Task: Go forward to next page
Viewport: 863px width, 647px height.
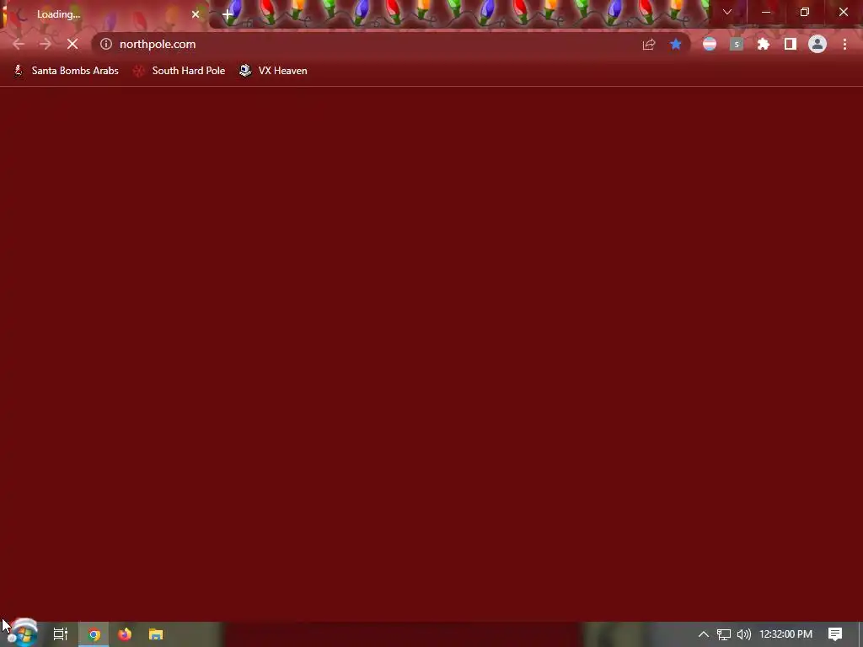Action: click(x=46, y=44)
